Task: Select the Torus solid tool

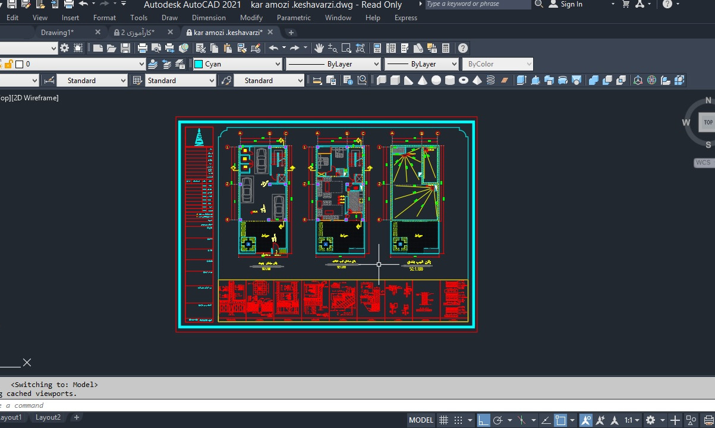Action: (x=464, y=80)
